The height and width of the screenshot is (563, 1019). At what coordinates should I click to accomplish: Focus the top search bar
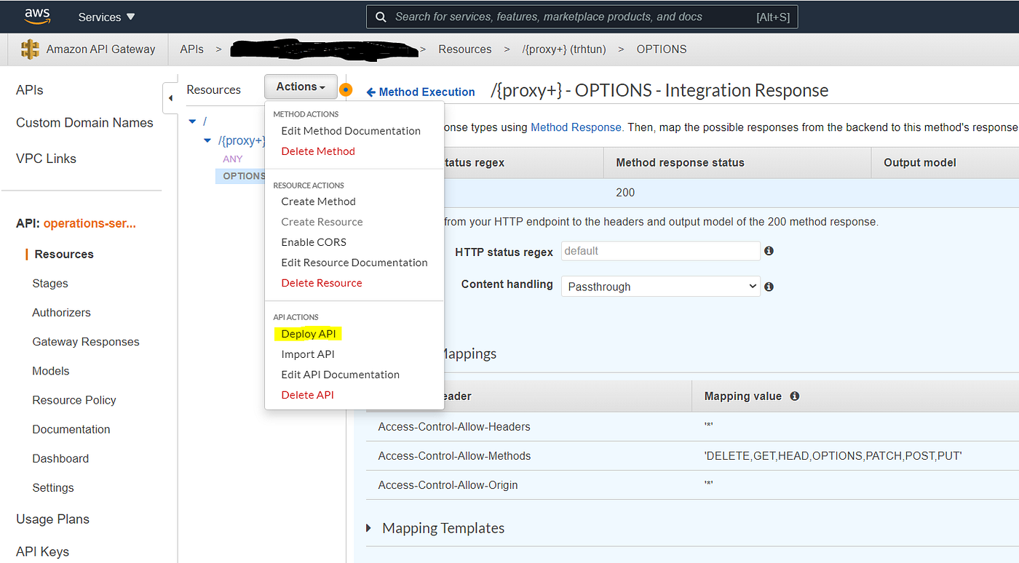[582, 17]
